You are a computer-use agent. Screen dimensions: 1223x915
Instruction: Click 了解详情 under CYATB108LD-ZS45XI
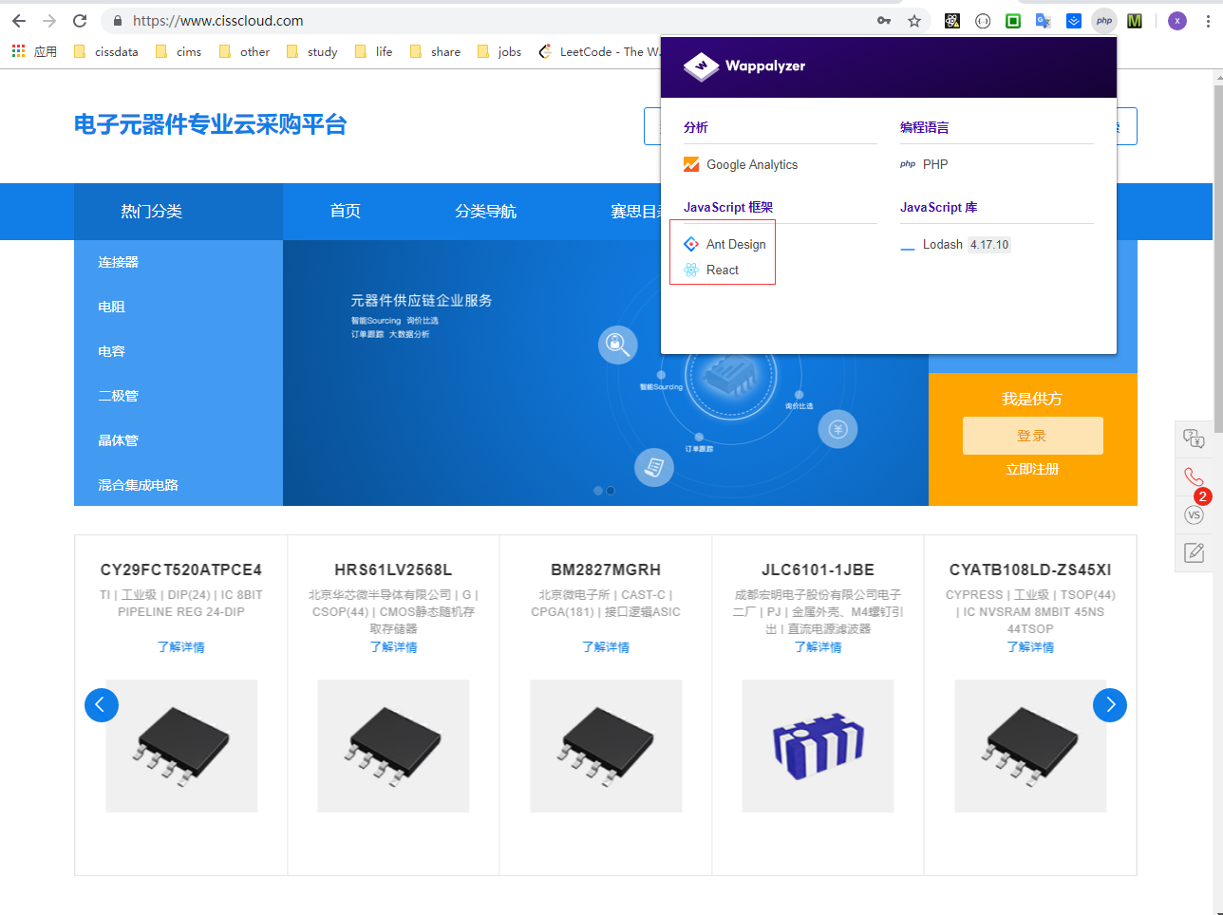point(1030,647)
